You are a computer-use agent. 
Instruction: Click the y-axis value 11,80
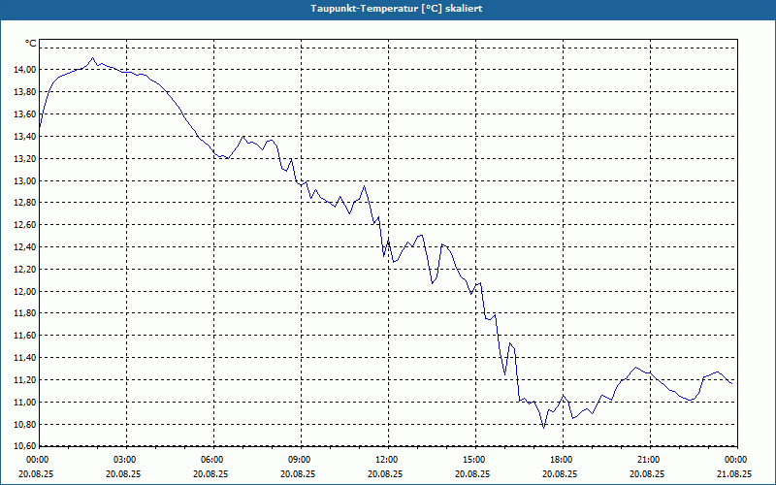[x=25, y=313]
